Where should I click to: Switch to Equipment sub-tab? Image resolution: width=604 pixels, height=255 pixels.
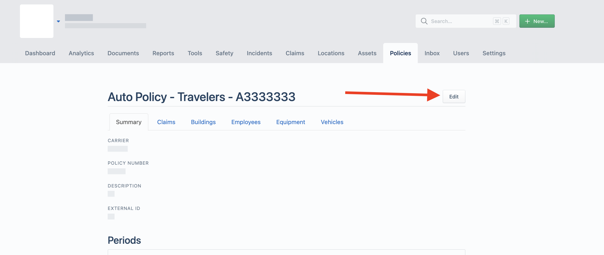(291, 122)
